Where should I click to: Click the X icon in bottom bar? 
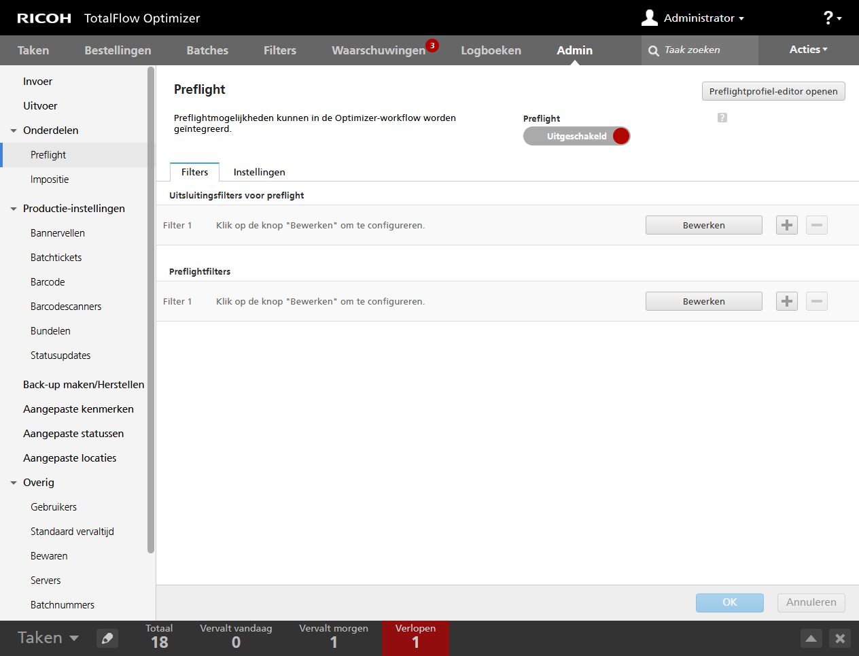pos(840,638)
